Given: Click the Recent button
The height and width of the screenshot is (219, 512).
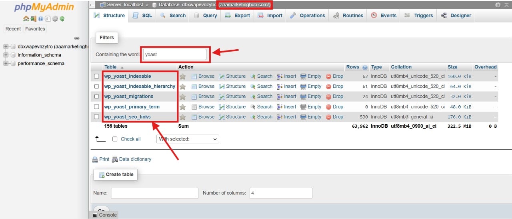Looking at the screenshot, I should click(13, 29).
